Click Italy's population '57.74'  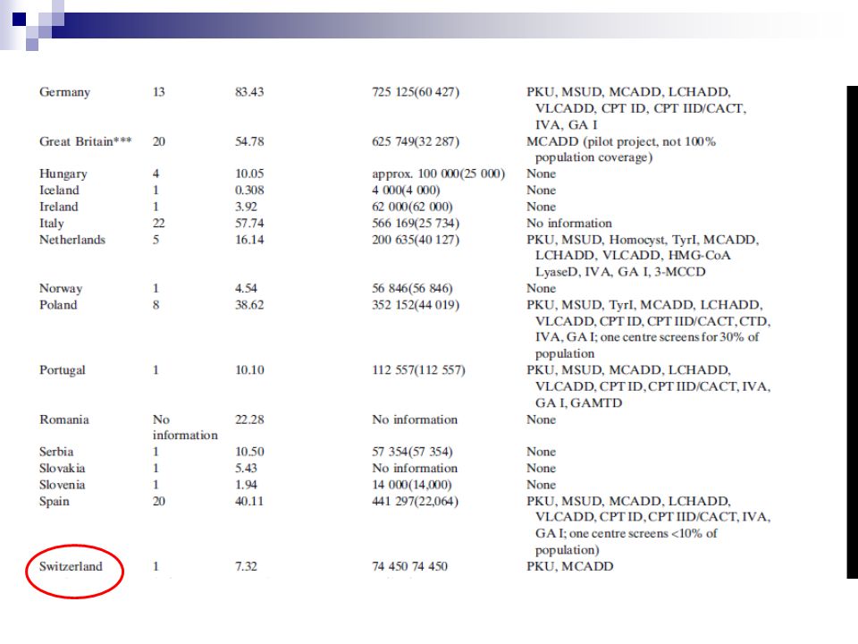(249, 223)
